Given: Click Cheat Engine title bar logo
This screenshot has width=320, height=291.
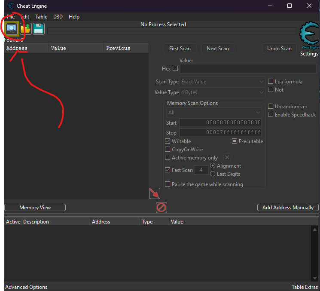Looking at the screenshot, I should [10, 6].
